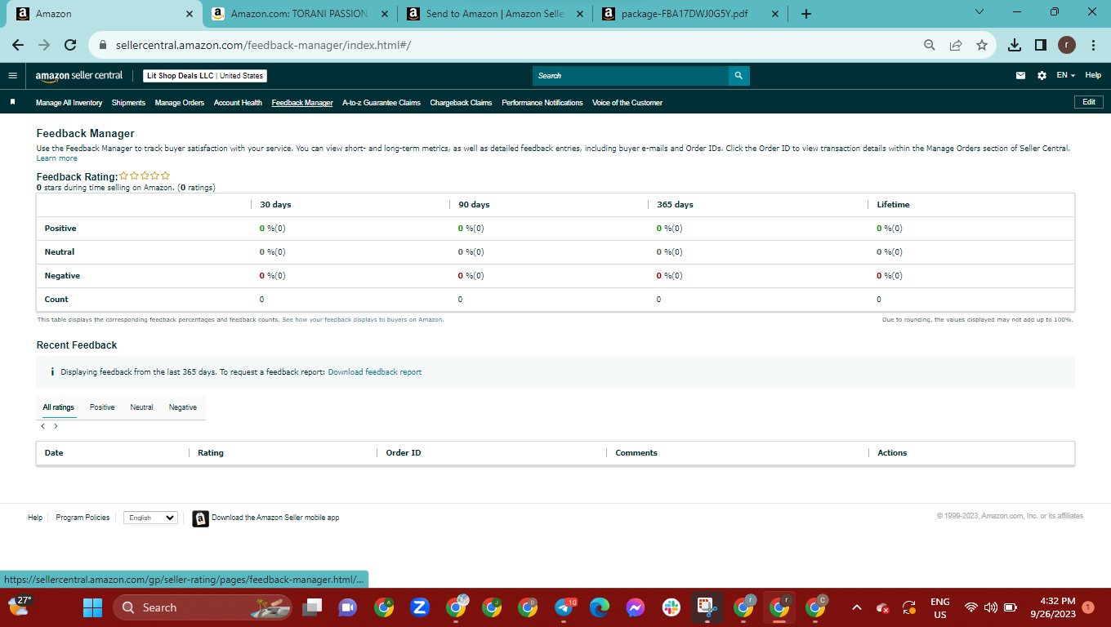Go to previous feedback page arrow

pos(42,426)
